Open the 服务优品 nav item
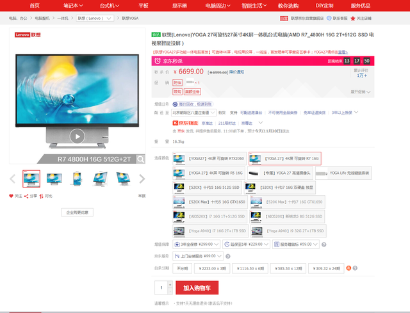This screenshot has width=410, height=313. click(361, 6)
